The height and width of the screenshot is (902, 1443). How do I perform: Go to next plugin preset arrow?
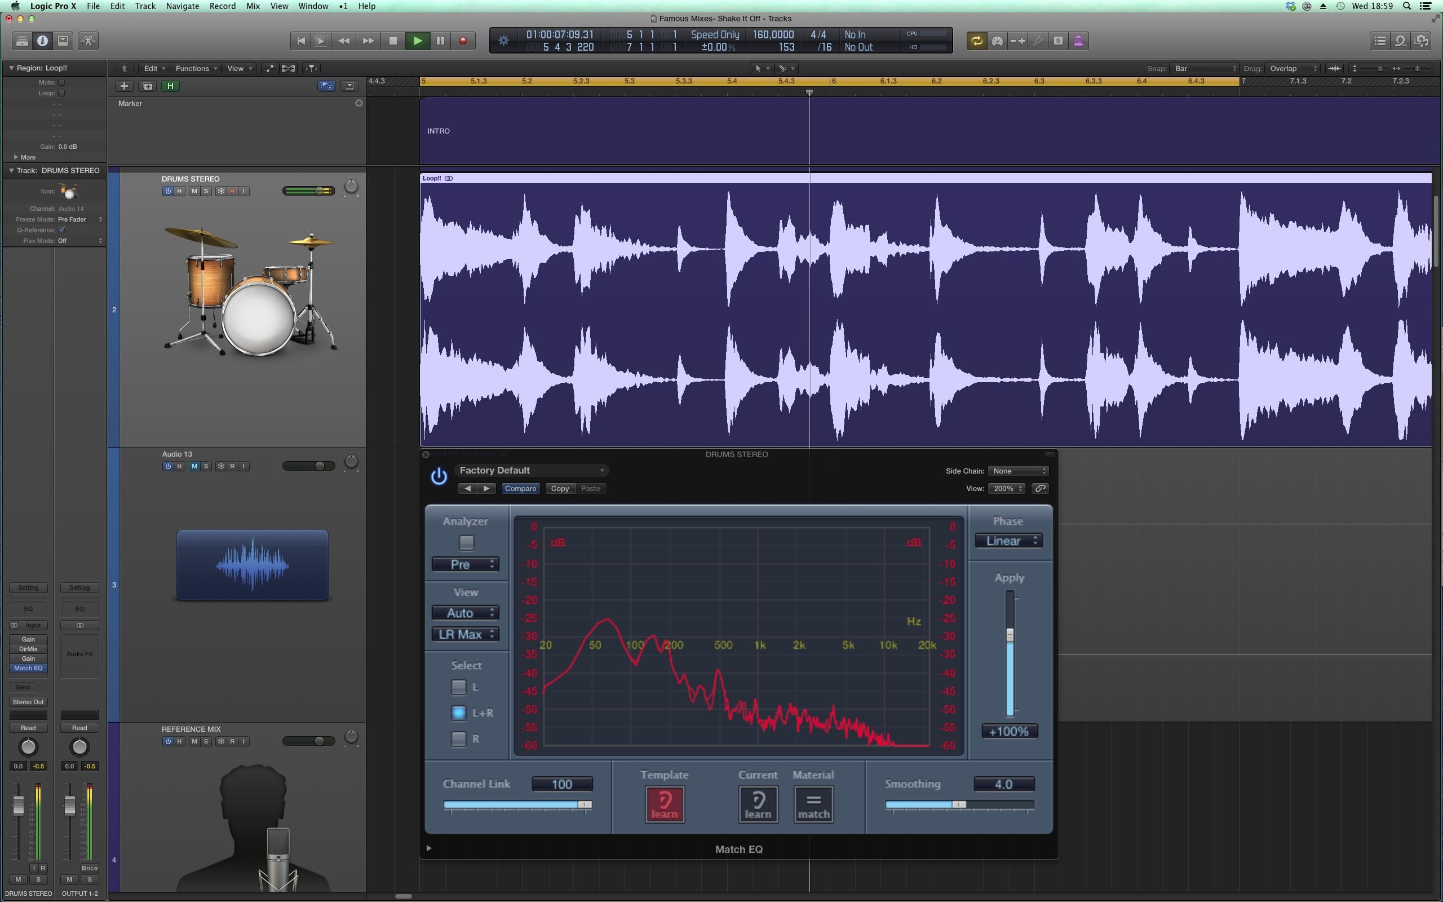coord(486,488)
